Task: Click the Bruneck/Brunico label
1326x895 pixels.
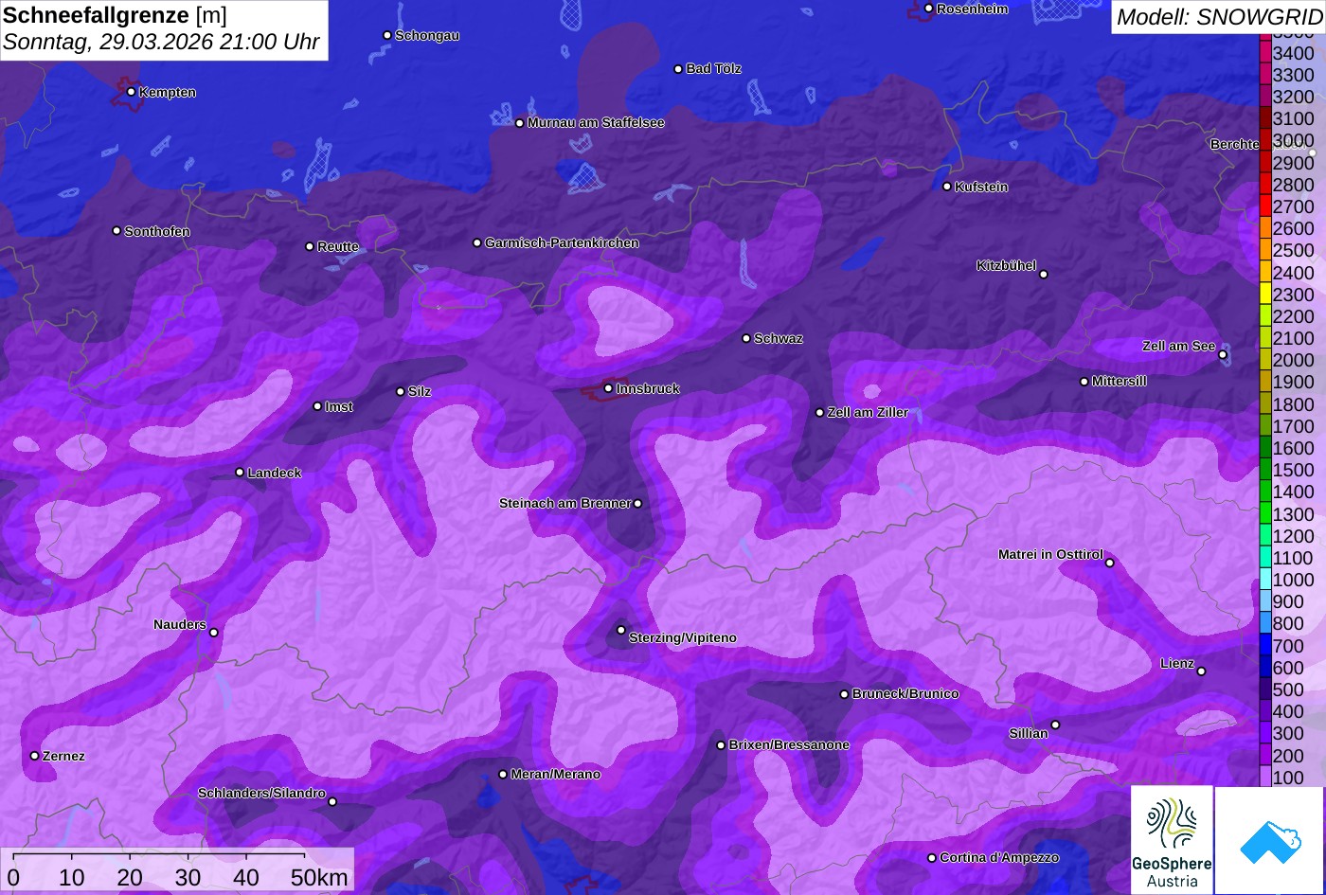Action: coord(905,693)
